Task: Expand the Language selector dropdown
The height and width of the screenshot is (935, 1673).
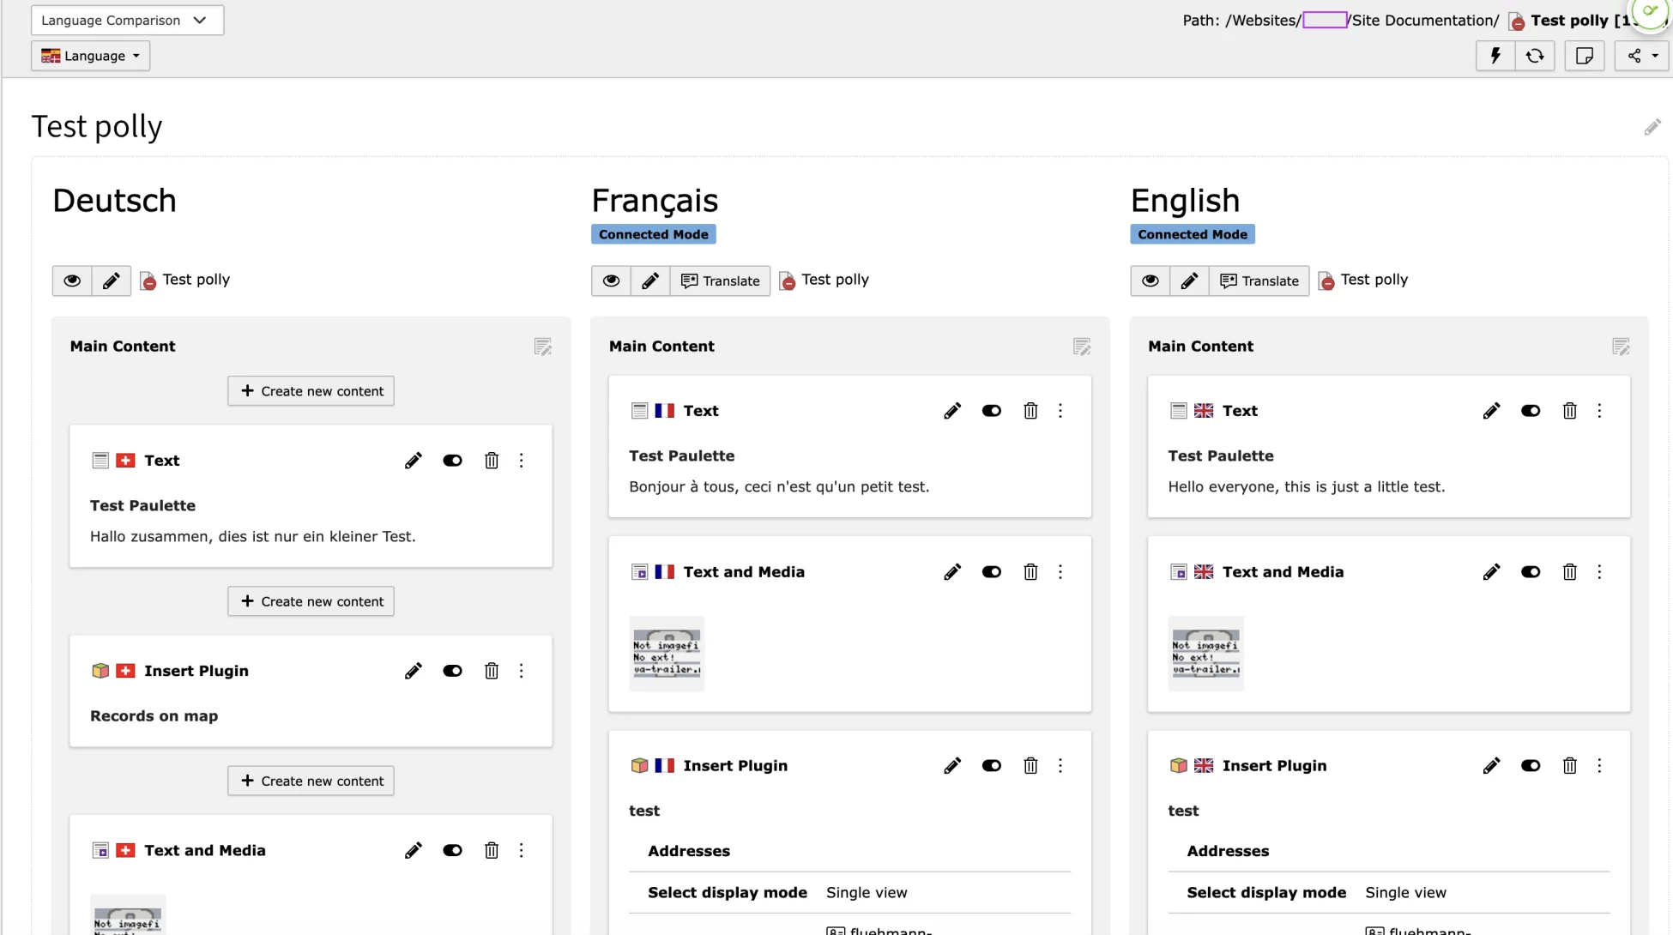Action: [x=91, y=56]
